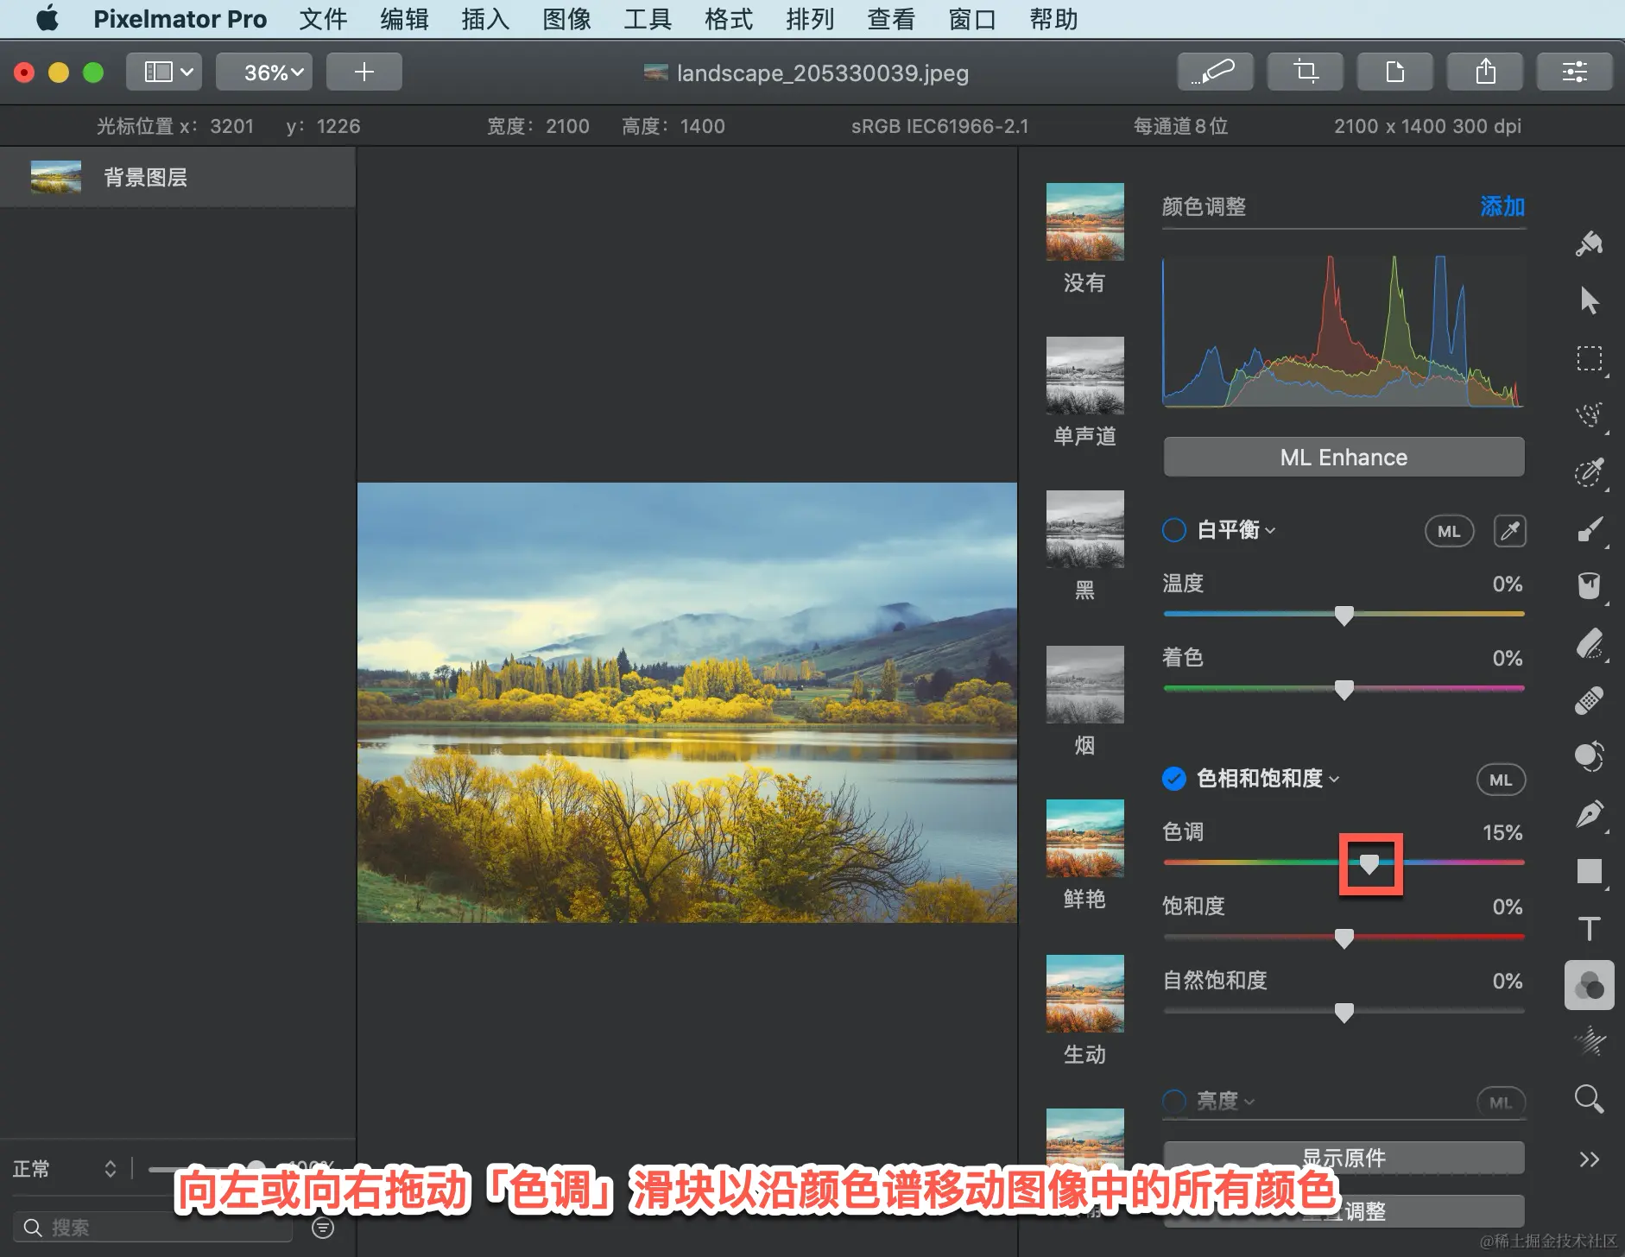Toggle ML for 亮度
This screenshot has height=1257, width=1625.
(x=1501, y=1102)
